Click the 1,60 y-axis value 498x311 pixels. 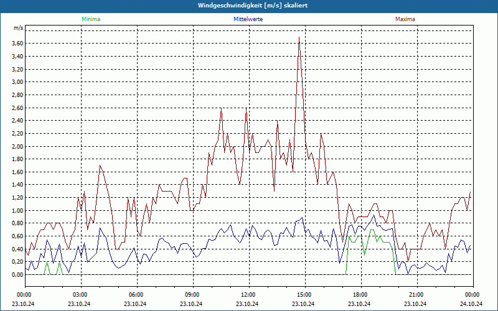tap(17, 172)
